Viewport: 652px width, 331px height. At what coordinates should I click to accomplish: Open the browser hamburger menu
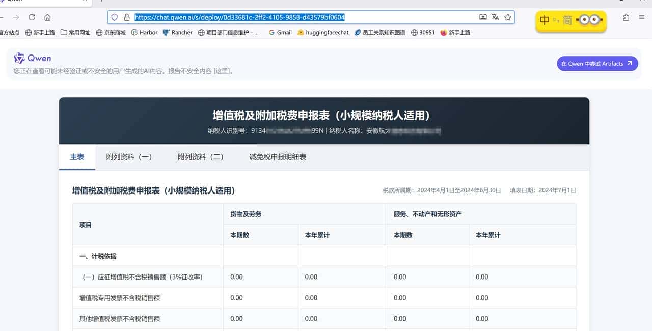[x=641, y=17]
